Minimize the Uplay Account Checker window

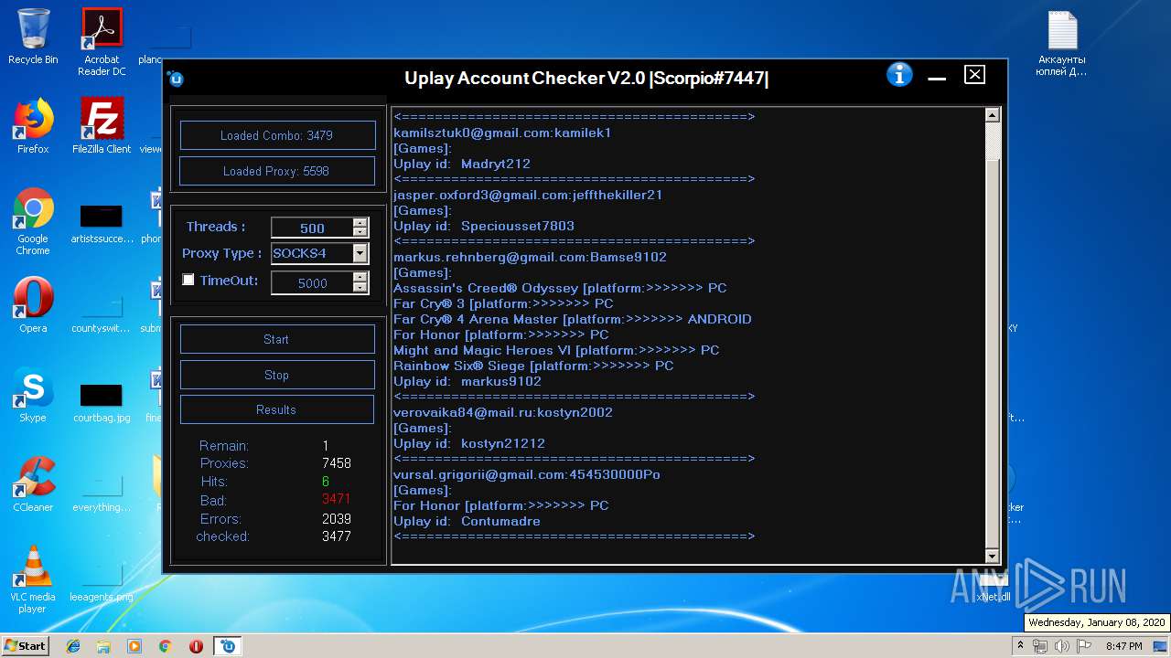[937, 78]
